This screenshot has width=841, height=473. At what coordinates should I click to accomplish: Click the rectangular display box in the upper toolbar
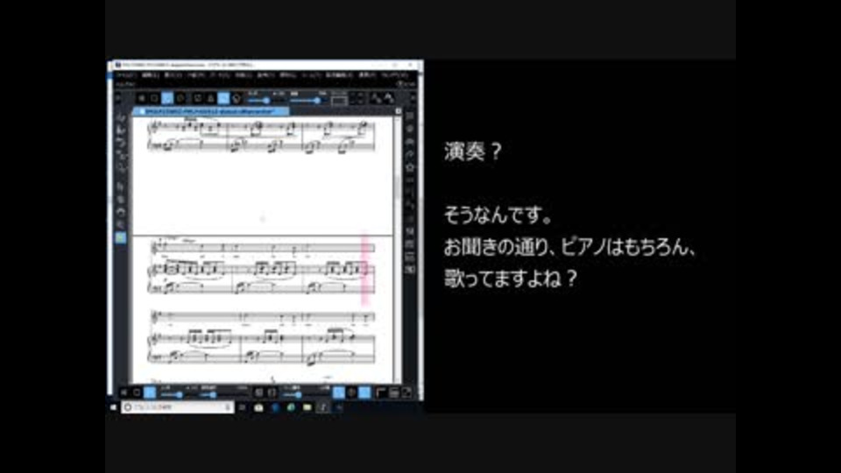(x=339, y=100)
